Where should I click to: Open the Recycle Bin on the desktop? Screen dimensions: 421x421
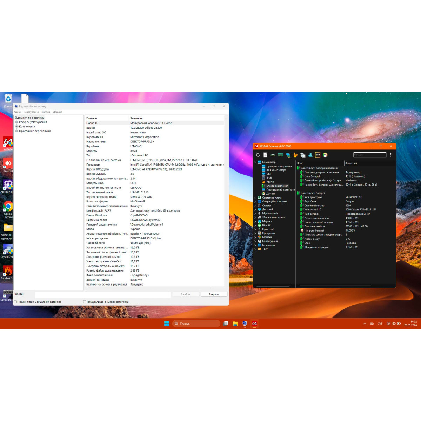tap(8, 100)
